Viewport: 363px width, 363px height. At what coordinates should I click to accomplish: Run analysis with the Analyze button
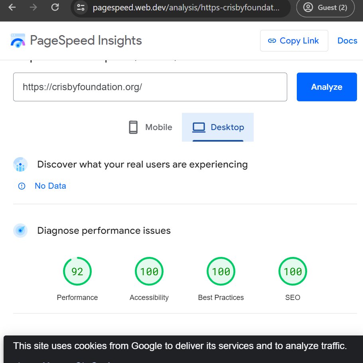[x=327, y=87]
